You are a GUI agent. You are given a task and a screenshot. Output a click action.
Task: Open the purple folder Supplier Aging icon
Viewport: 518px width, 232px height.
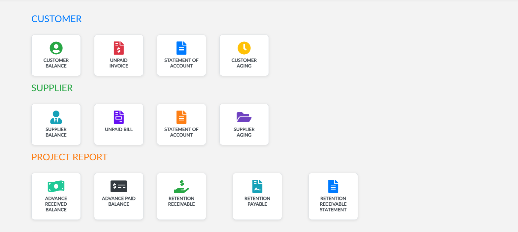click(x=244, y=117)
